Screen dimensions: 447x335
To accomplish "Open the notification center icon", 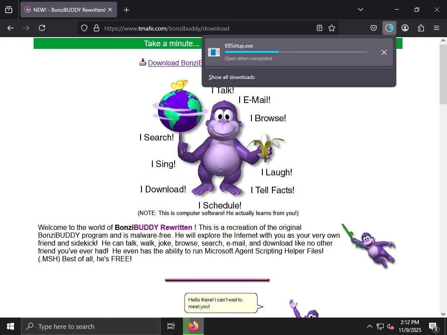I will coord(433,326).
